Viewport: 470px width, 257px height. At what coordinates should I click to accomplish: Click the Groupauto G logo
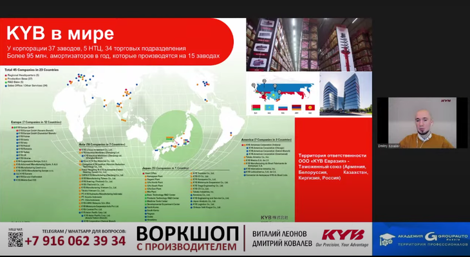click(431, 236)
